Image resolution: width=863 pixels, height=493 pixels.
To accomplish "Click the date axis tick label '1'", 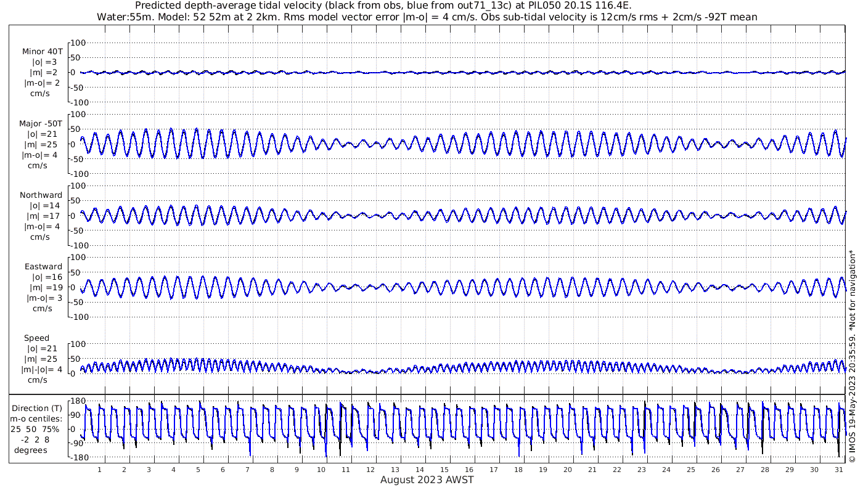I will click(99, 470).
